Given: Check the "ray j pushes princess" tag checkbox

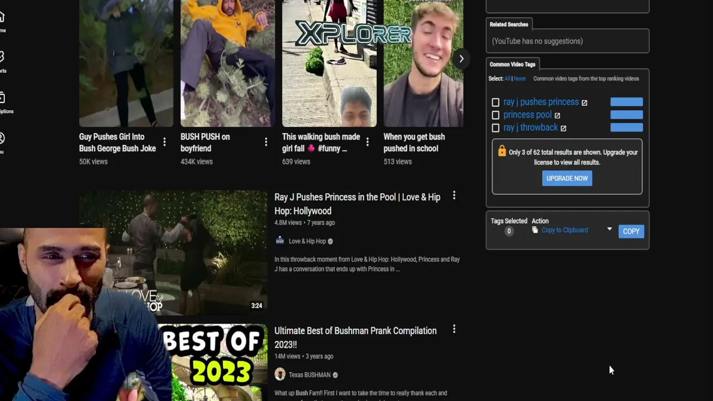Looking at the screenshot, I should click(495, 102).
